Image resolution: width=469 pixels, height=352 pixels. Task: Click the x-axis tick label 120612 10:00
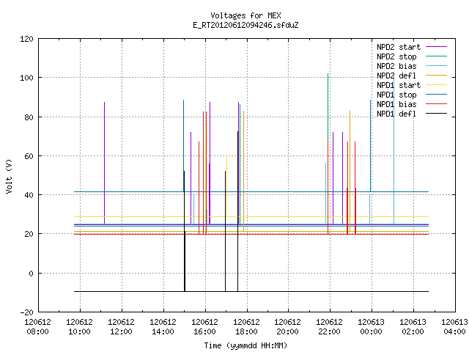click(80, 327)
